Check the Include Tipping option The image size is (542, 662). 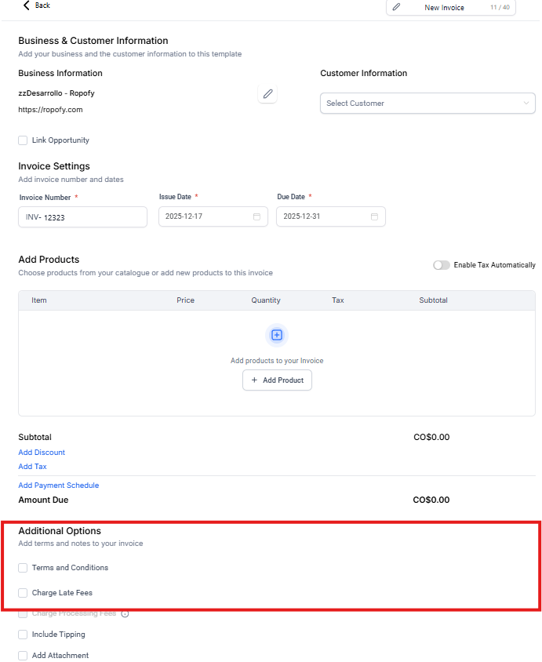click(23, 635)
